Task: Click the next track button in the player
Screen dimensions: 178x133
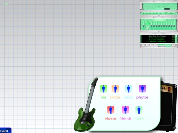Action: (157, 13)
